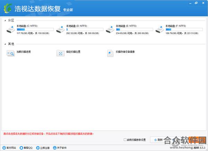
Task: Click the D: drive usage bar
Action: click(85, 30)
